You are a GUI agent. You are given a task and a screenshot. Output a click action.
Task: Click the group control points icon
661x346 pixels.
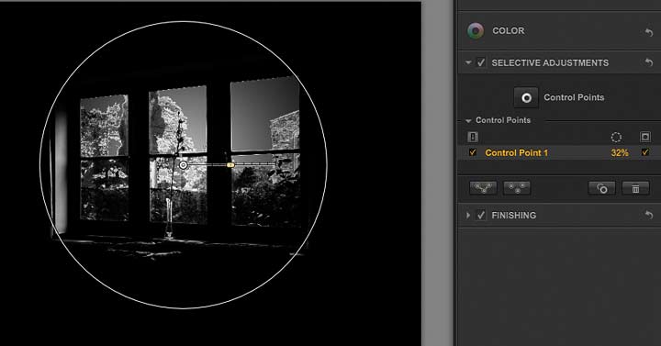pos(483,188)
